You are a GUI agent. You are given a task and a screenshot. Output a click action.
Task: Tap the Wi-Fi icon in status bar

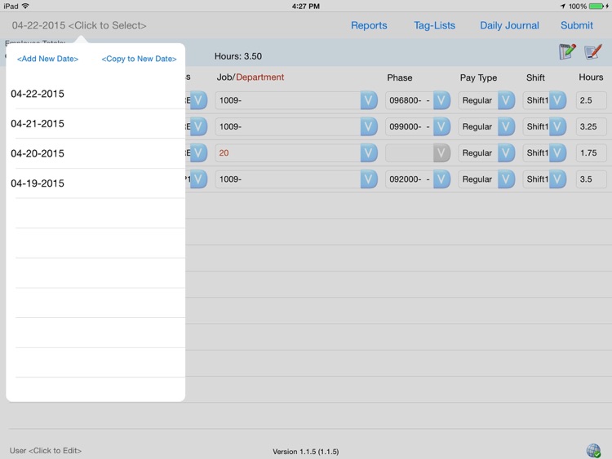[25, 6]
